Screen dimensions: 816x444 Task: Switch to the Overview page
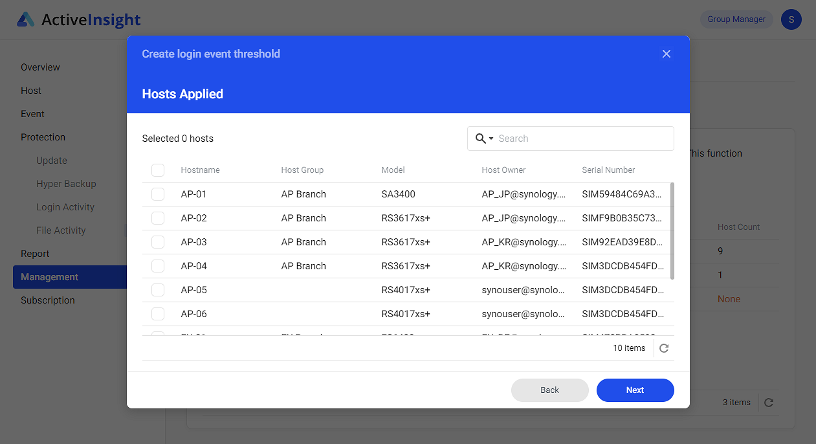[40, 67]
